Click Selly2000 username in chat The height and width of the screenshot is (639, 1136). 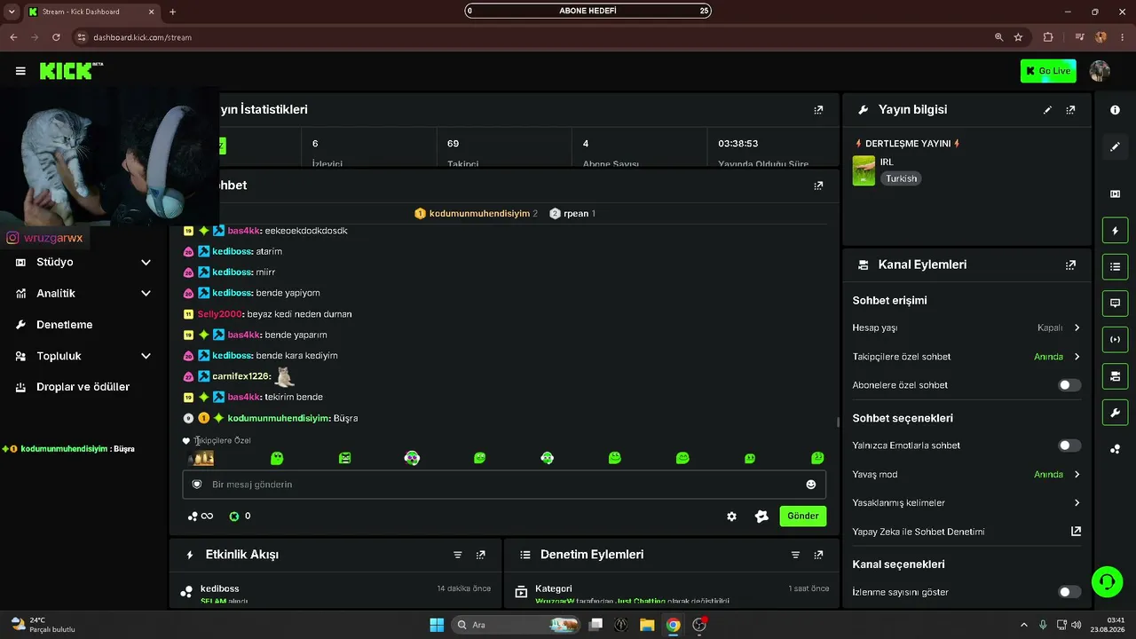coord(219,314)
